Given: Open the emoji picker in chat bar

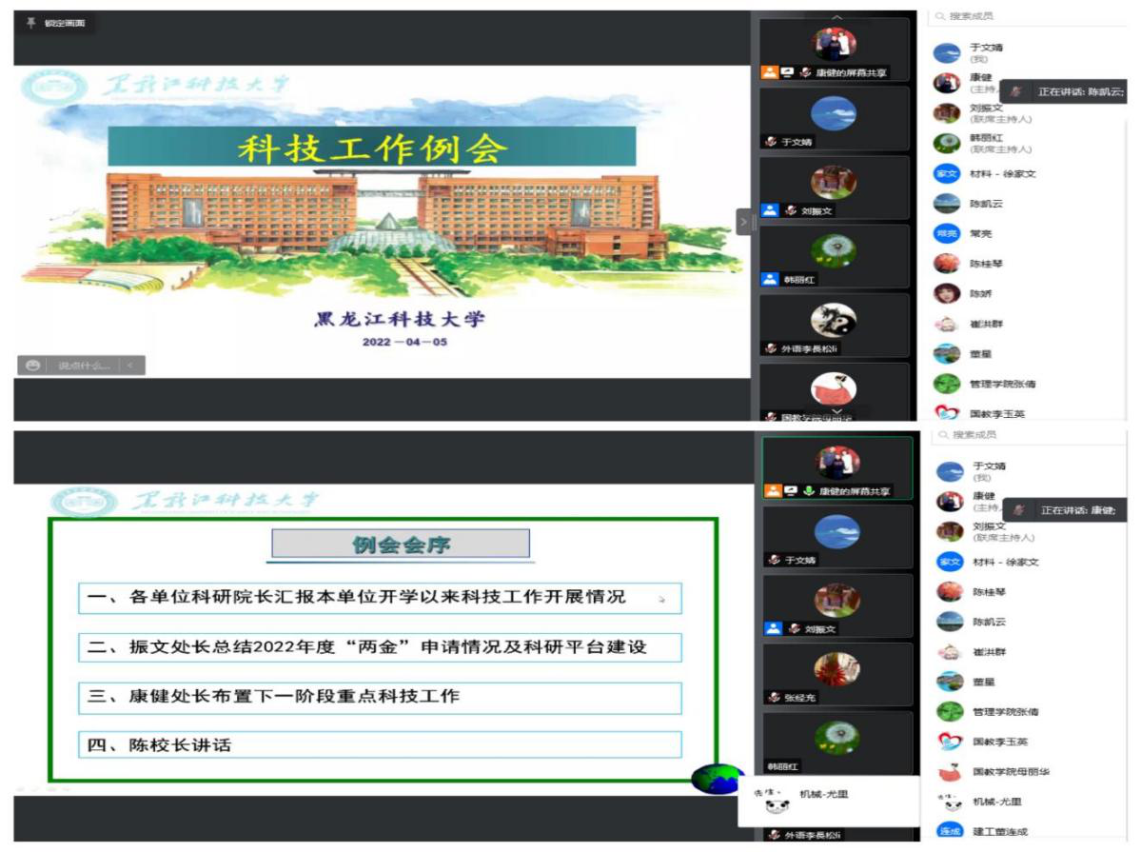Looking at the screenshot, I should pyautogui.click(x=33, y=365).
